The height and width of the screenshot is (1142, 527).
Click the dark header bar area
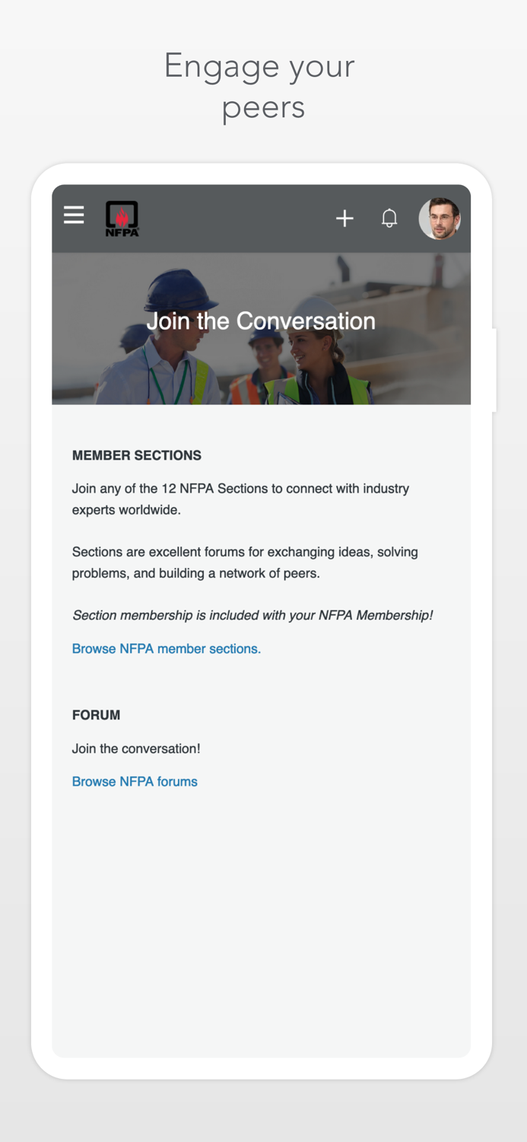pyautogui.click(x=228, y=218)
